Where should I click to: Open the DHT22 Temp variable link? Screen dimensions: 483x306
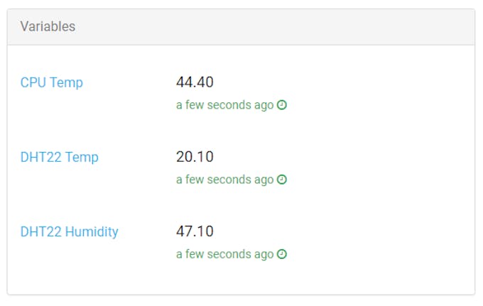60,157
